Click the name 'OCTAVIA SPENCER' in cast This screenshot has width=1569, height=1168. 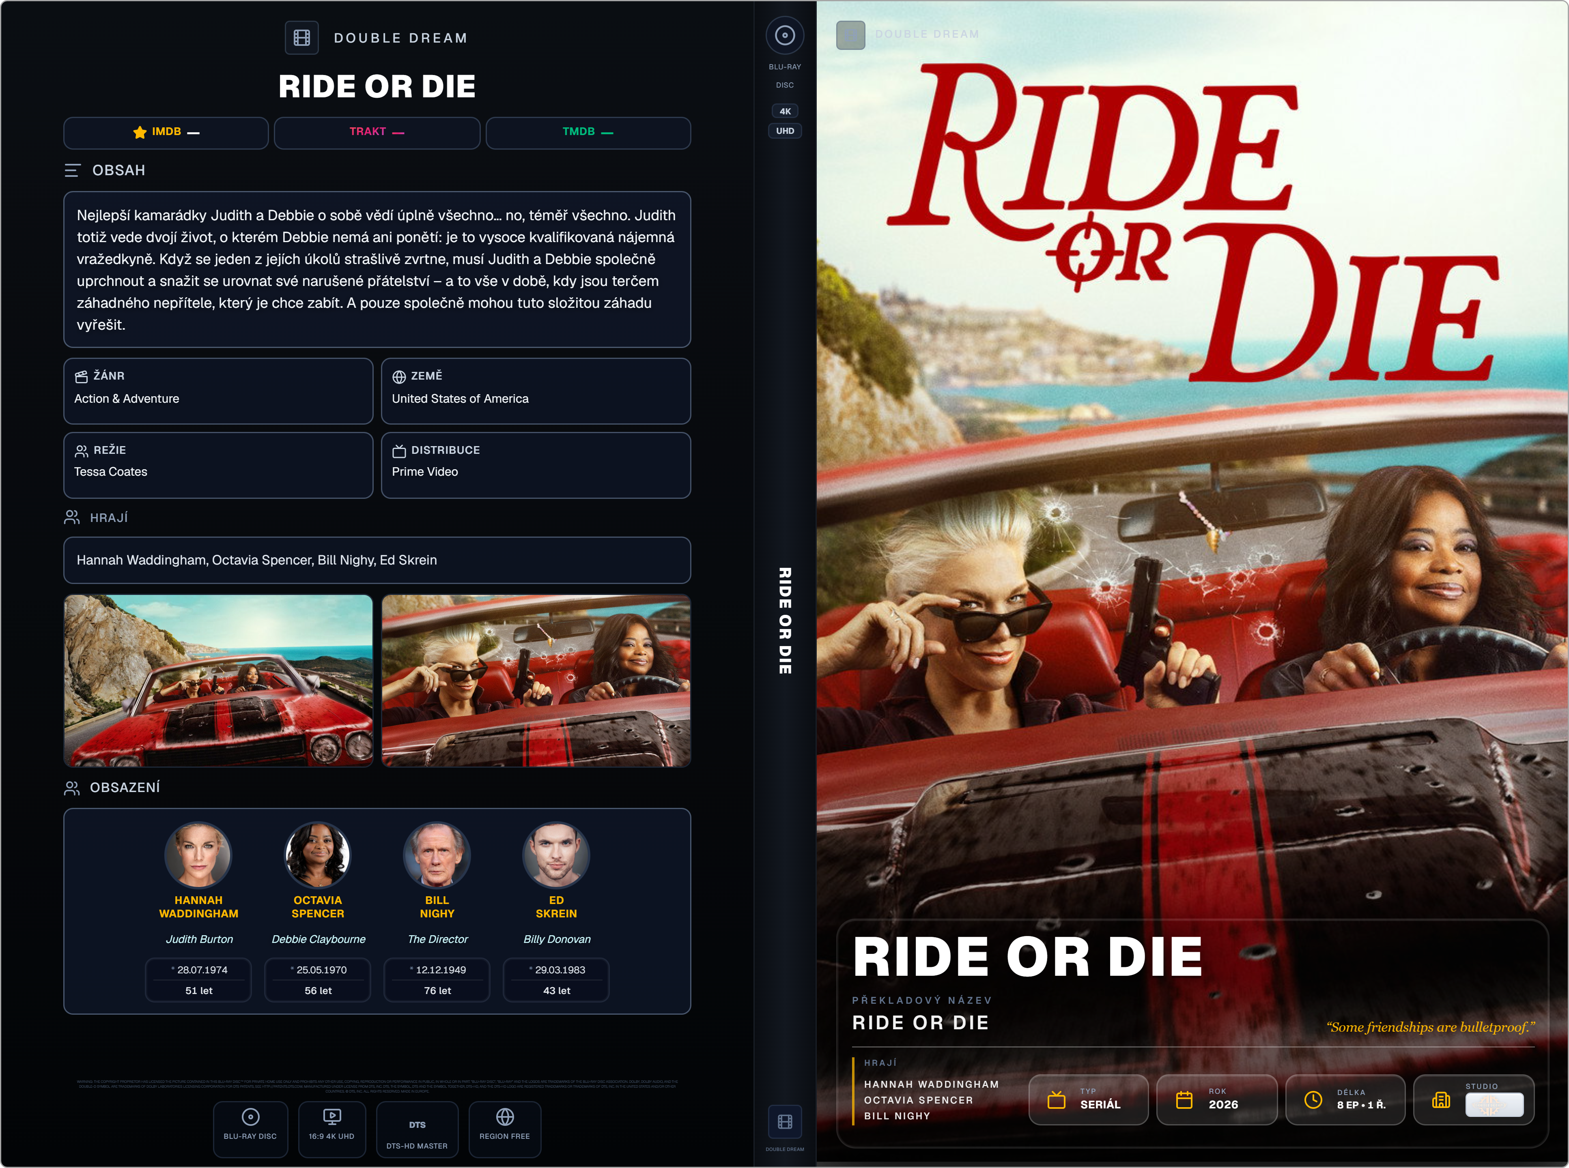click(318, 907)
